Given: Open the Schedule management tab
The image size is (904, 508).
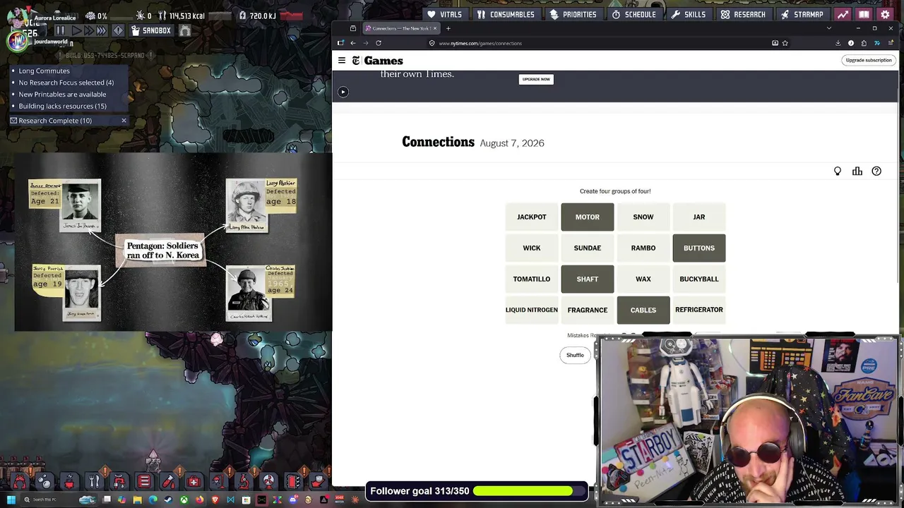Looking at the screenshot, I should tap(634, 14).
